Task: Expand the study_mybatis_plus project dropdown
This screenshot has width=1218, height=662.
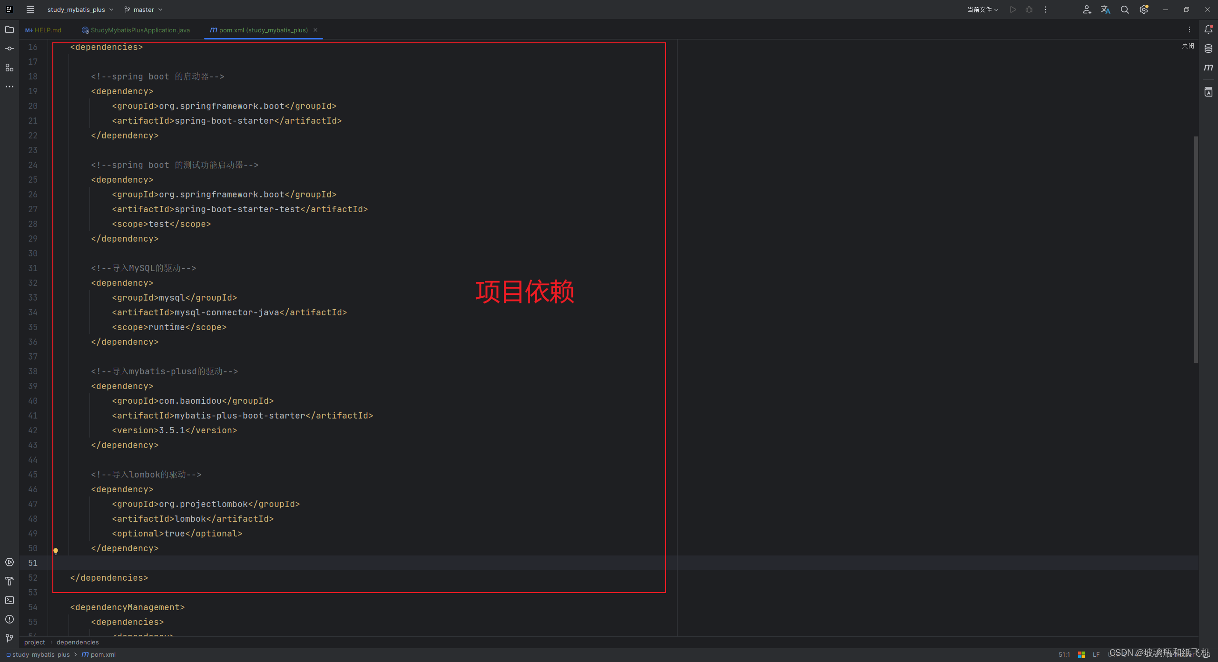Action: (x=80, y=10)
